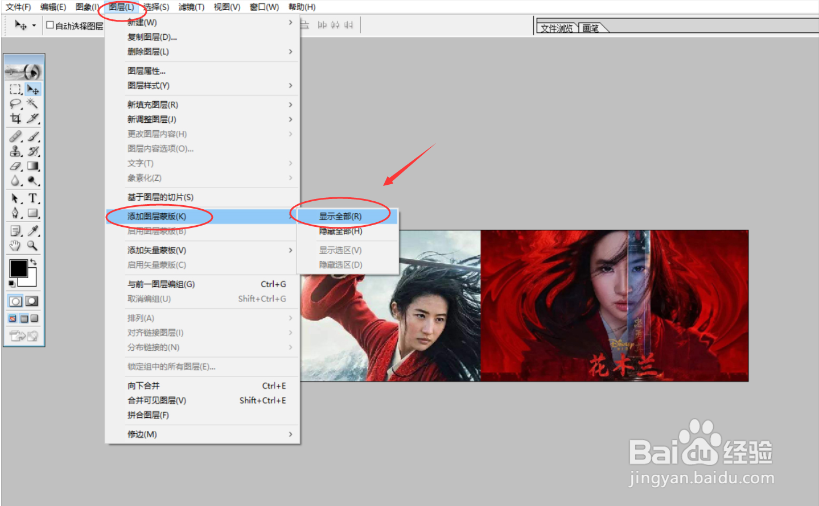Select 添加图层蒙版(K) menu entry

pyautogui.click(x=202, y=217)
